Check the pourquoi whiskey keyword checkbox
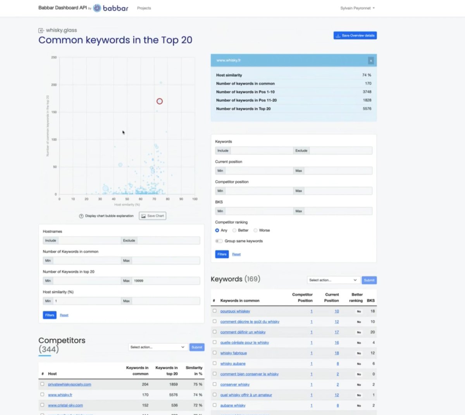 tap(215, 311)
